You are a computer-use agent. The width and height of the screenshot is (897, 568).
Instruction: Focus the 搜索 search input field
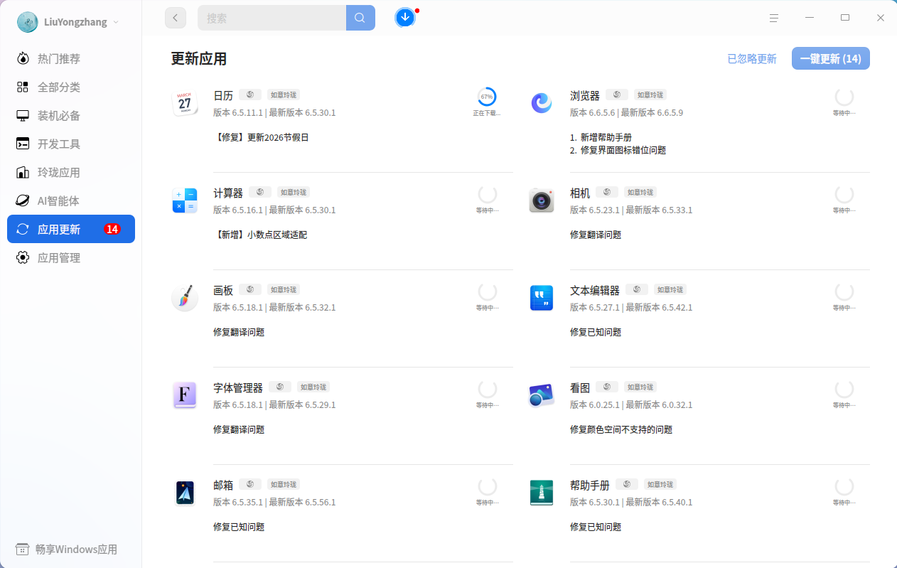272,18
